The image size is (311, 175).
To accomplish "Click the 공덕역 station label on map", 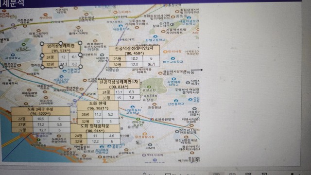I will pyautogui.click(x=91, y=94).
